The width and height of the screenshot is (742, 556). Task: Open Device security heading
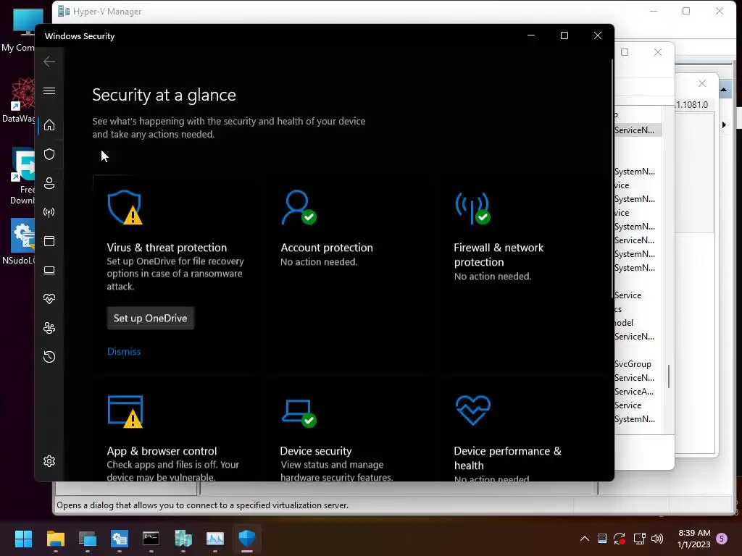tap(316, 451)
